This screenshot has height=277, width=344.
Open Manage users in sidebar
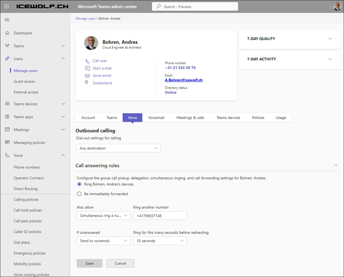point(25,71)
